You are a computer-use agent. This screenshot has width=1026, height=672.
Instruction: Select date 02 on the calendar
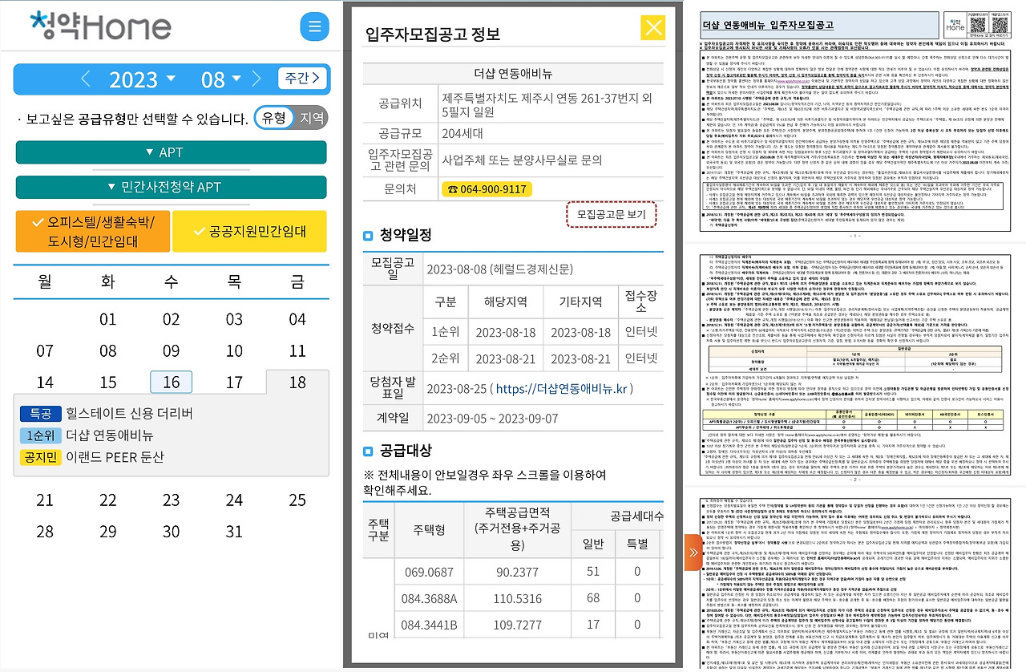click(x=171, y=319)
